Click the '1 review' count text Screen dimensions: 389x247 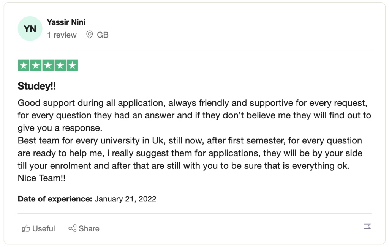point(62,35)
